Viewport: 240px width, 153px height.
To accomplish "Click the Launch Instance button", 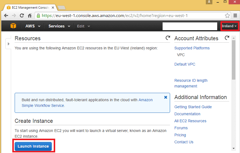I will (33, 146).
